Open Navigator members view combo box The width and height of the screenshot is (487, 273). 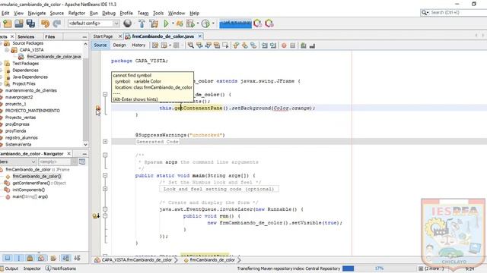click(18, 162)
